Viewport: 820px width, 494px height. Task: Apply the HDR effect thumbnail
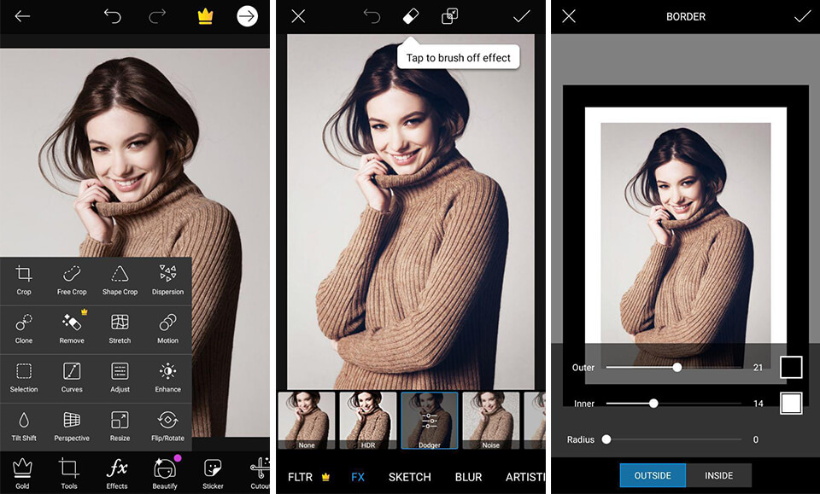(367, 420)
